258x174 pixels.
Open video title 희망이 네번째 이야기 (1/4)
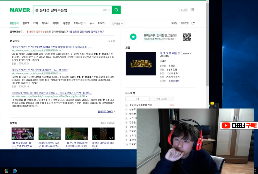(103, 144)
